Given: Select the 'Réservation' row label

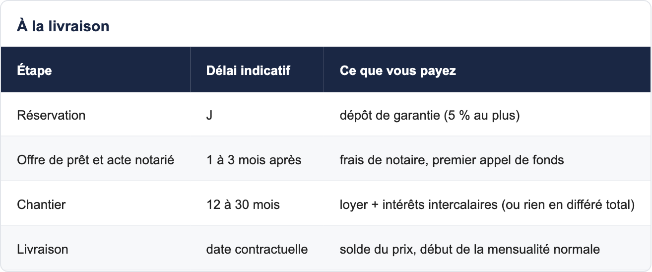Looking at the screenshot, I should click(x=51, y=115).
